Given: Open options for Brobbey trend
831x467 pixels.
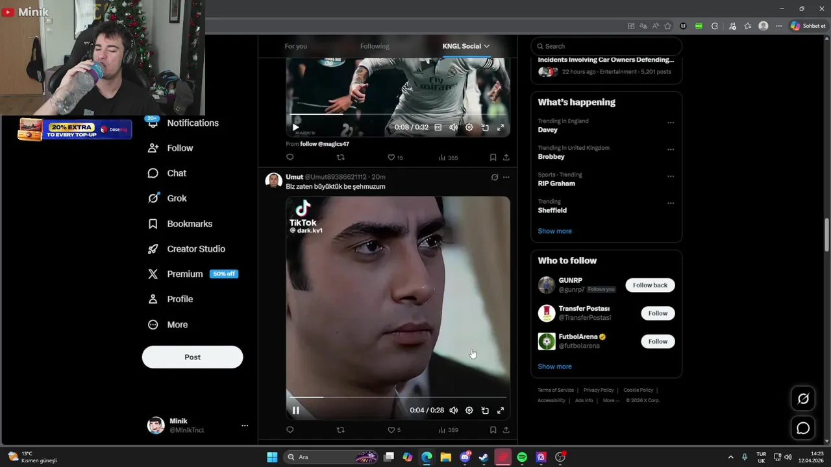Looking at the screenshot, I should [x=671, y=149].
